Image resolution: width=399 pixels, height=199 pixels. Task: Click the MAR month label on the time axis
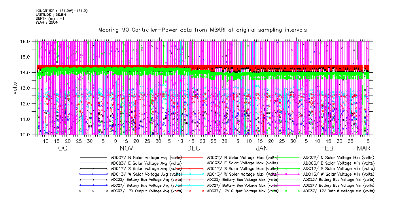[363, 148]
